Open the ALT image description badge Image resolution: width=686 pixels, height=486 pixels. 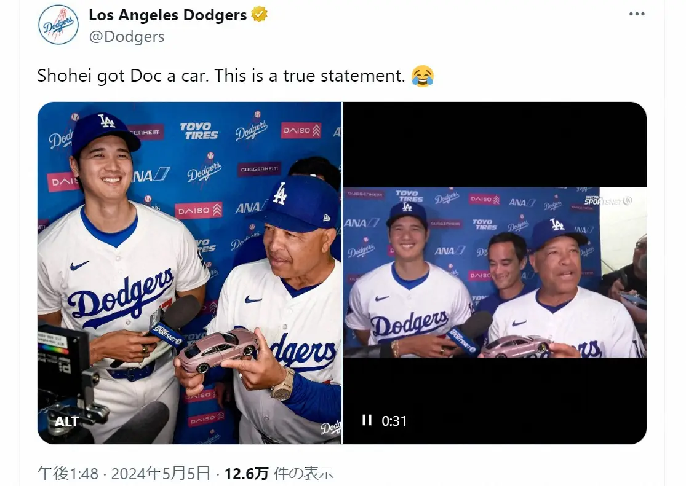tap(66, 421)
